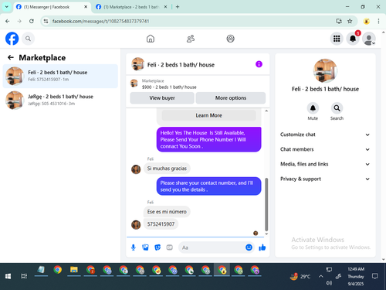Attach a photo or file
Image resolution: width=386 pixels, height=290 pixels.
pos(145,247)
